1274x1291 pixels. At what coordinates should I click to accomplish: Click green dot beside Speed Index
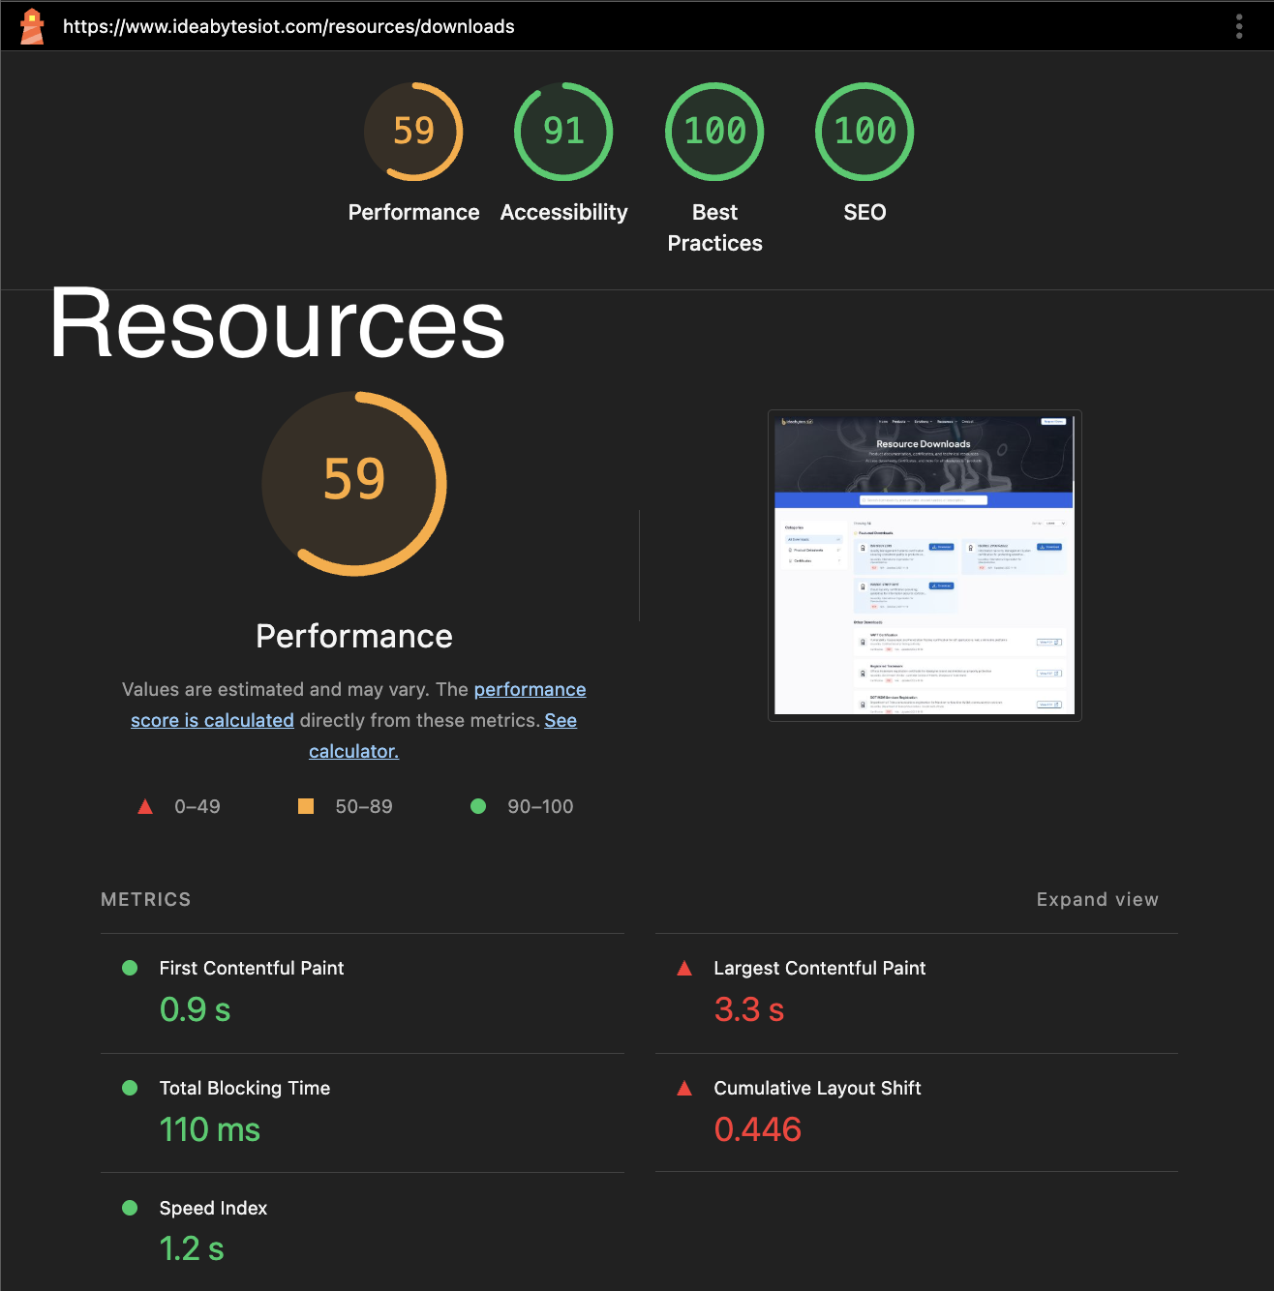[130, 1207]
